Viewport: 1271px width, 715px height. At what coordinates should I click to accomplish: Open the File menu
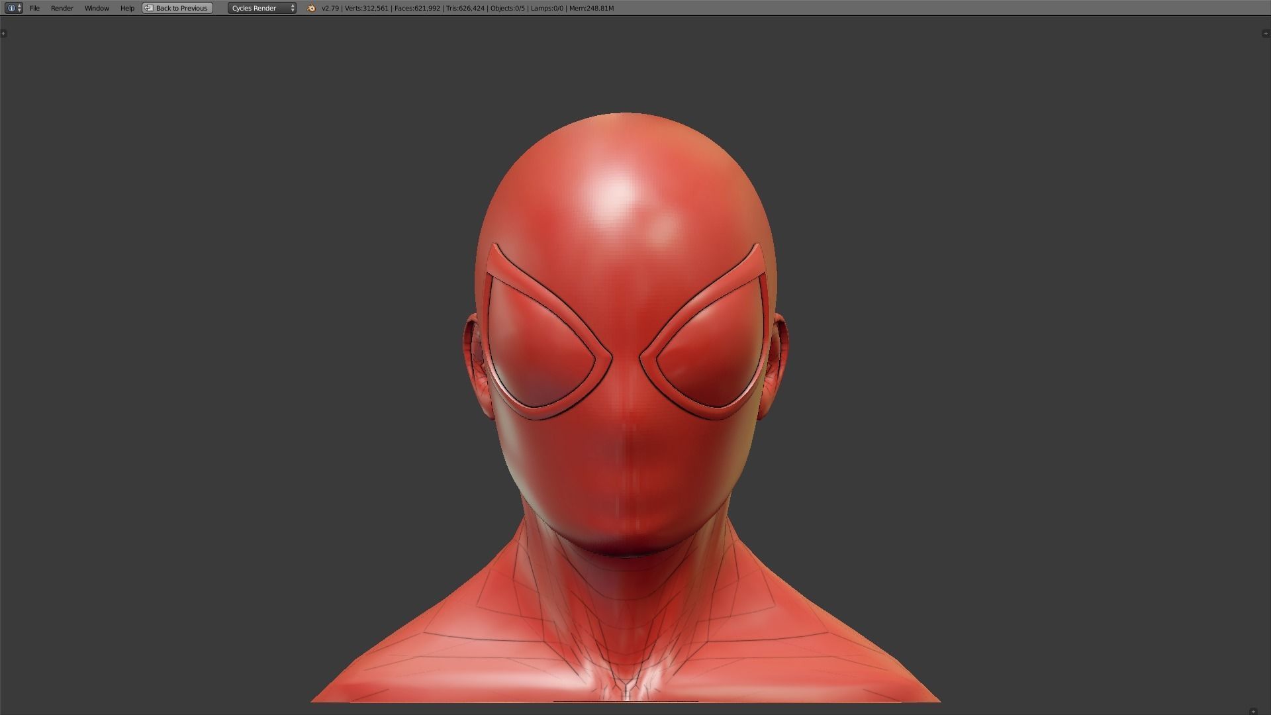point(34,8)
